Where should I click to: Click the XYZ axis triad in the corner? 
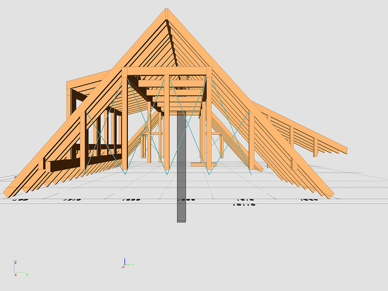(x=19, y=269)
